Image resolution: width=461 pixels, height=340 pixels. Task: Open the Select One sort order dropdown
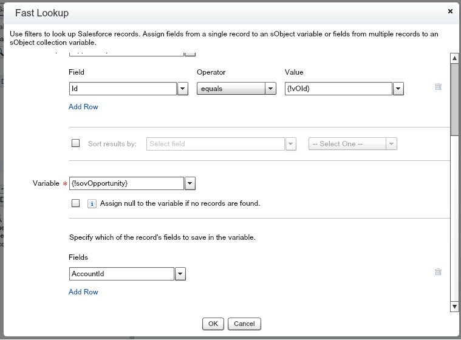353,144
